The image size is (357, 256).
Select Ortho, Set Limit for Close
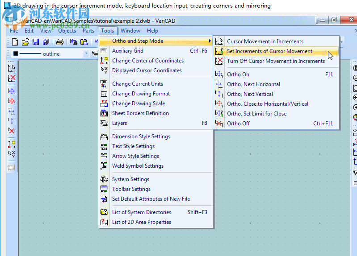(x=276, y=113)
